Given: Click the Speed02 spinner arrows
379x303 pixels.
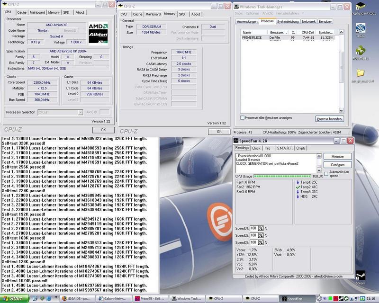Looking at the screenshot, I should point(261,235).
